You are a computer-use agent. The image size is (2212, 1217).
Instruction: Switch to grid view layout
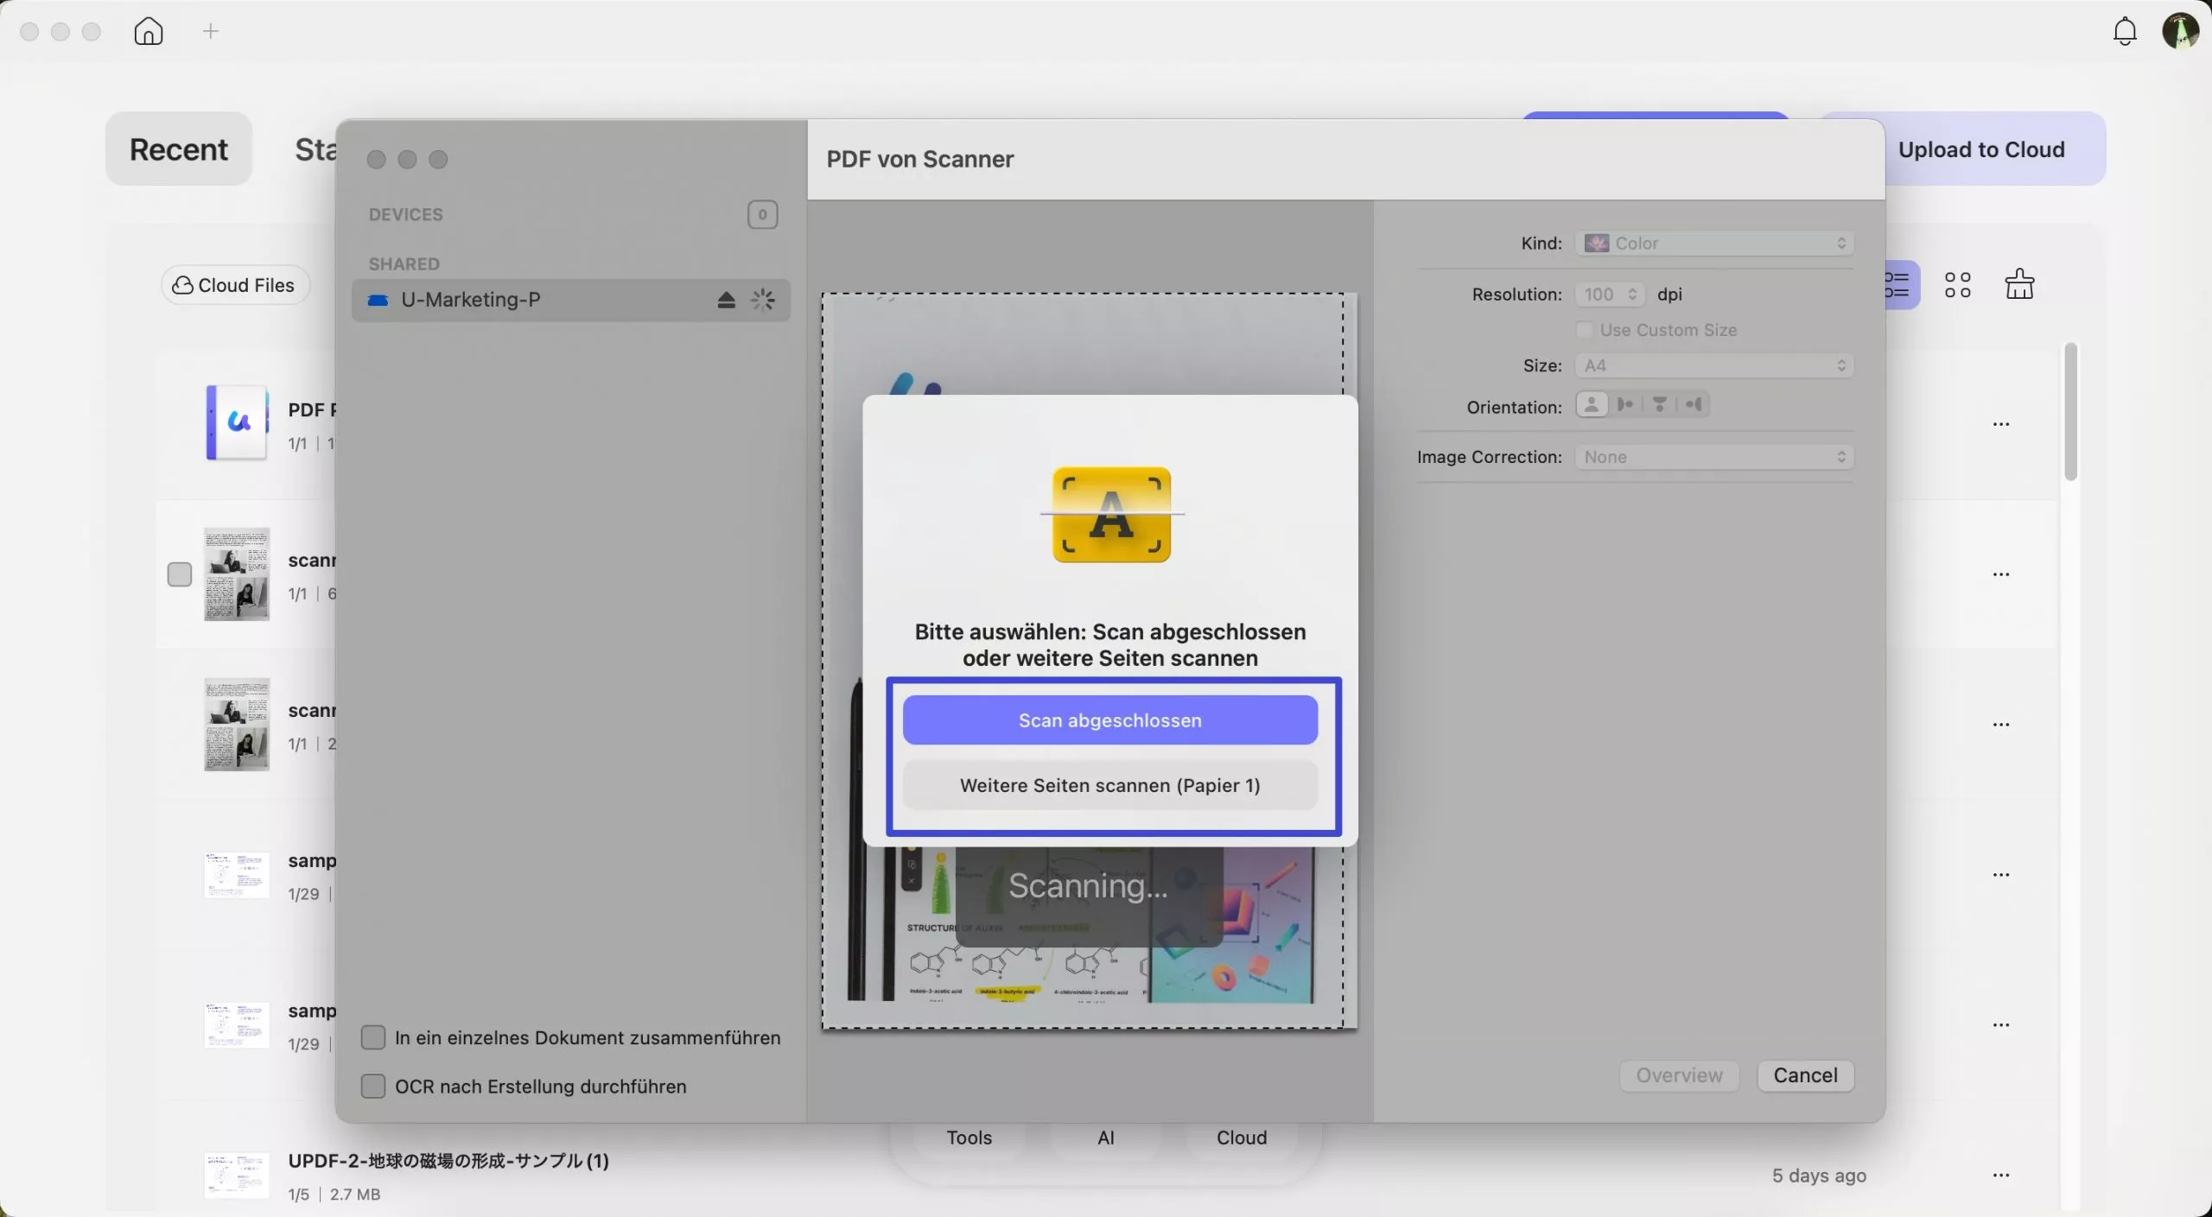[1957, 285]
